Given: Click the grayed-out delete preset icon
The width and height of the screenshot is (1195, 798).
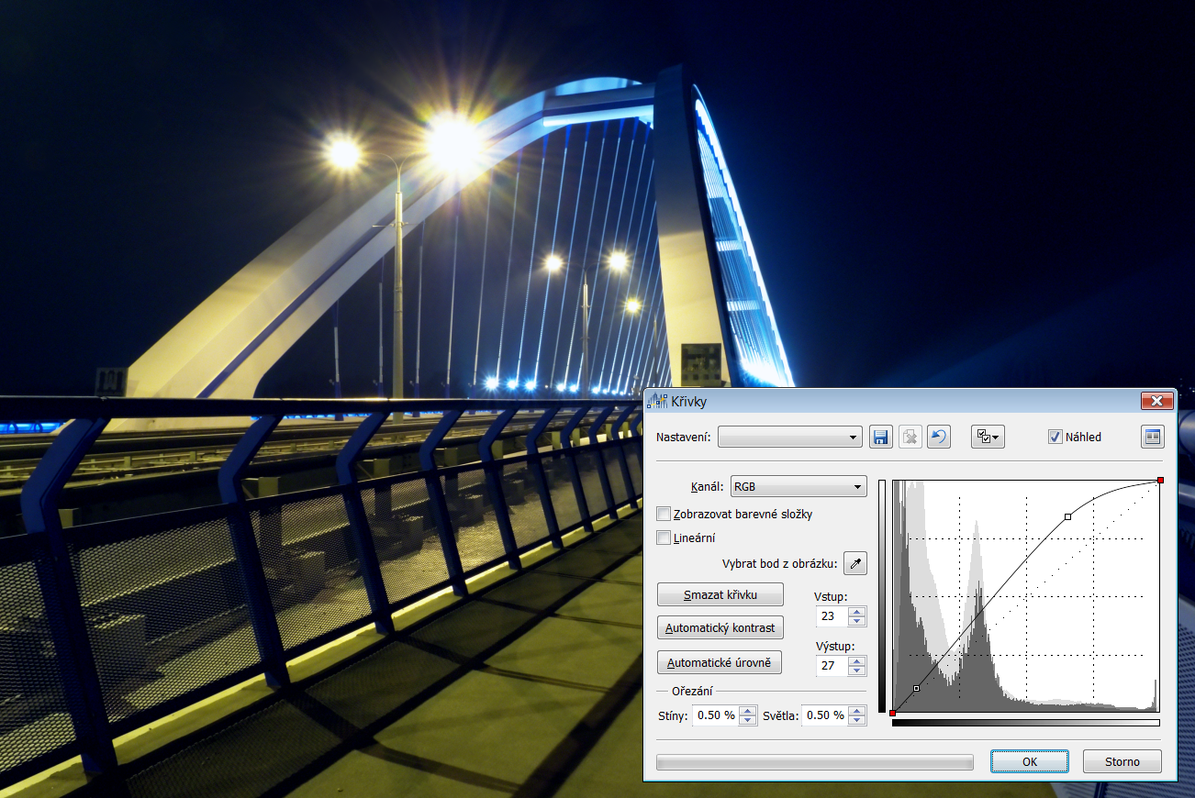Looking at the screenshot, I should tap(910, 437).
